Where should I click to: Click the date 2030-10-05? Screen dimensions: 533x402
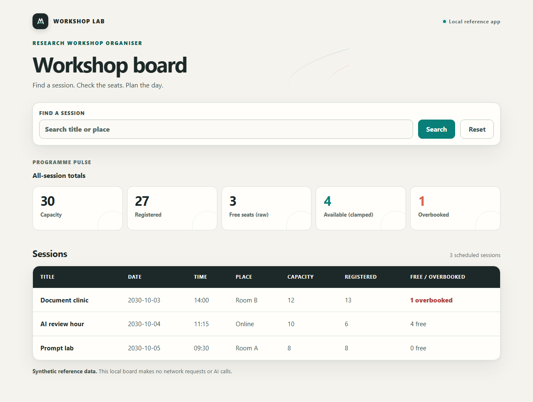pos(144,348)
